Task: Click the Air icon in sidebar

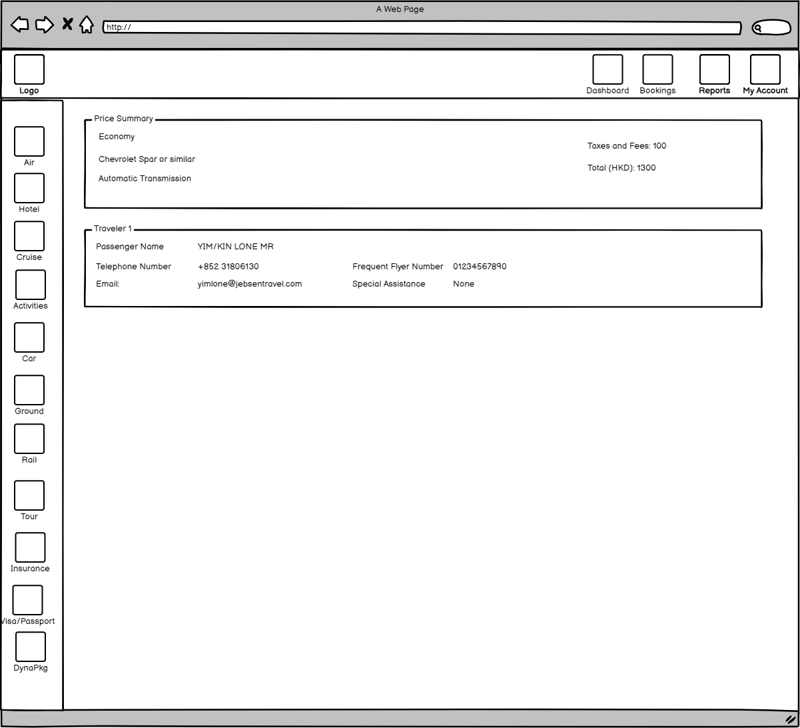Action: [x=29, y=141]
